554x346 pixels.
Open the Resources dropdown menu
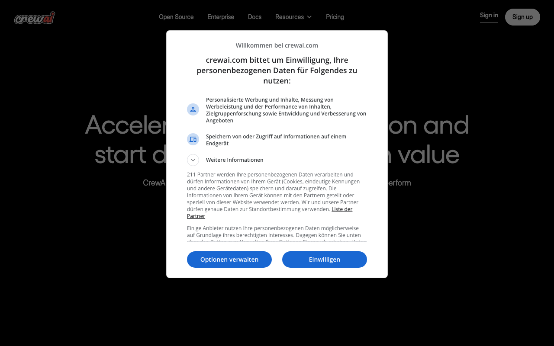290,17
